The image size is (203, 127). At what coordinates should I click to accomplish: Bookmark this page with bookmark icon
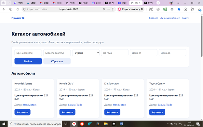click(x=113, y=9)
